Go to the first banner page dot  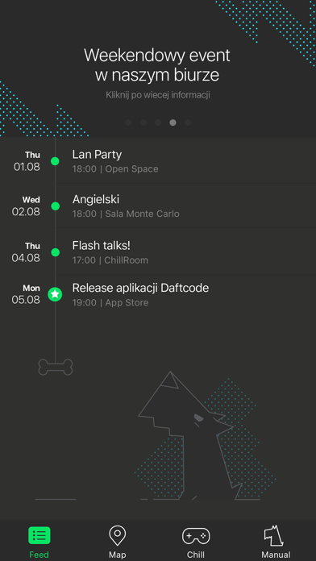coord(128,123)
